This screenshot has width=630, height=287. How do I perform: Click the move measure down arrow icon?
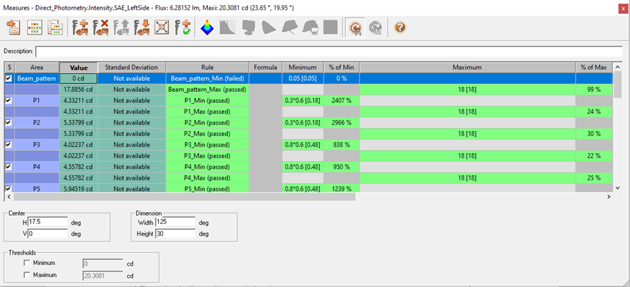coord(141,27)
